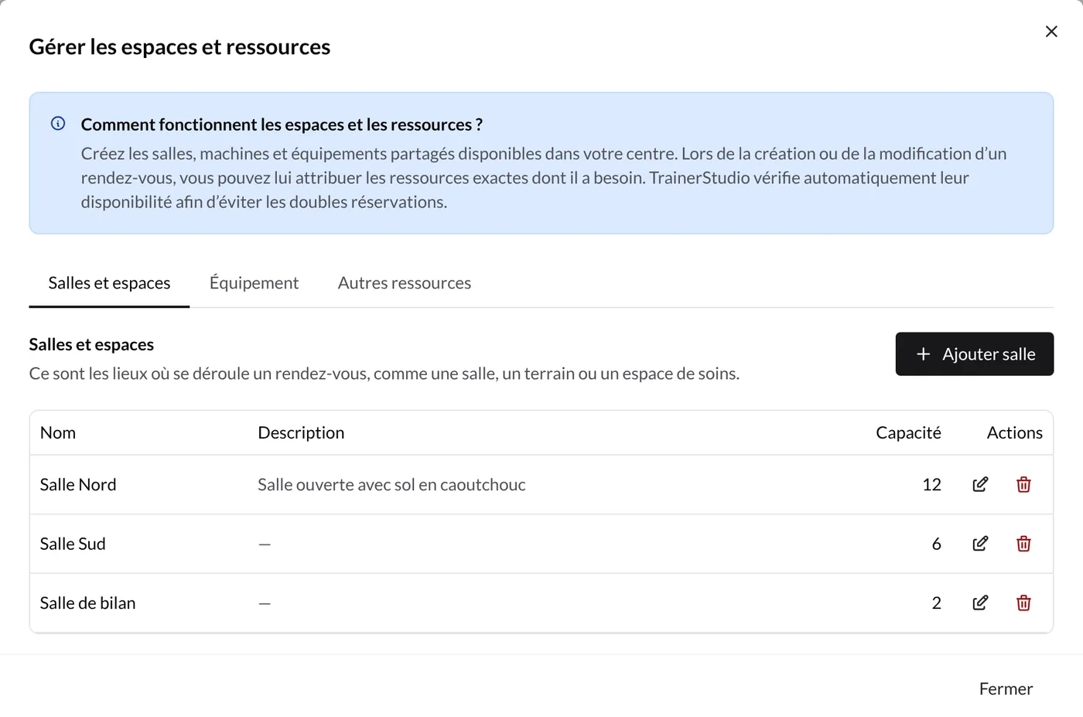Click the info icon in the blue banner
The height and width of the screenshot is (717, 1083).
point(58,124)
